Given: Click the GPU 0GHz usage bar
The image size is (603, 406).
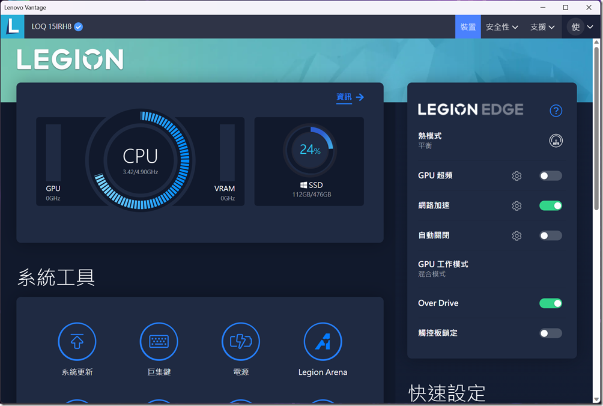Looking at the screenshot, I should (53, 153).
